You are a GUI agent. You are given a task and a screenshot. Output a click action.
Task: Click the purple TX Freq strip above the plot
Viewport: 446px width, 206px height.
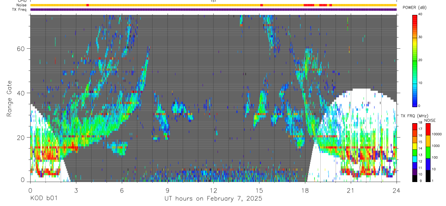coord(214,9)
